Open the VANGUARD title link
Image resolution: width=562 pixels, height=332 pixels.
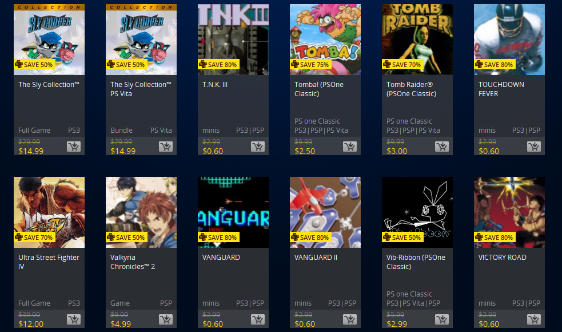221,258
